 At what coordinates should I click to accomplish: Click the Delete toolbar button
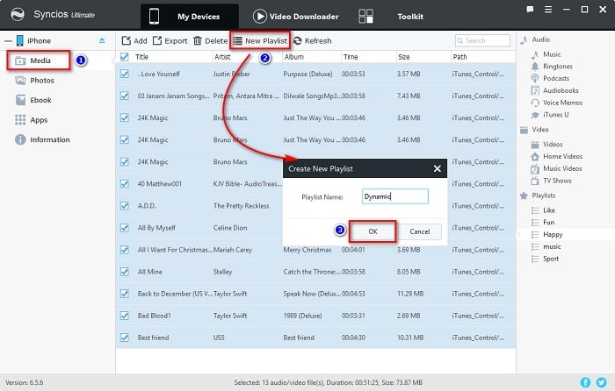pos(210,40)
